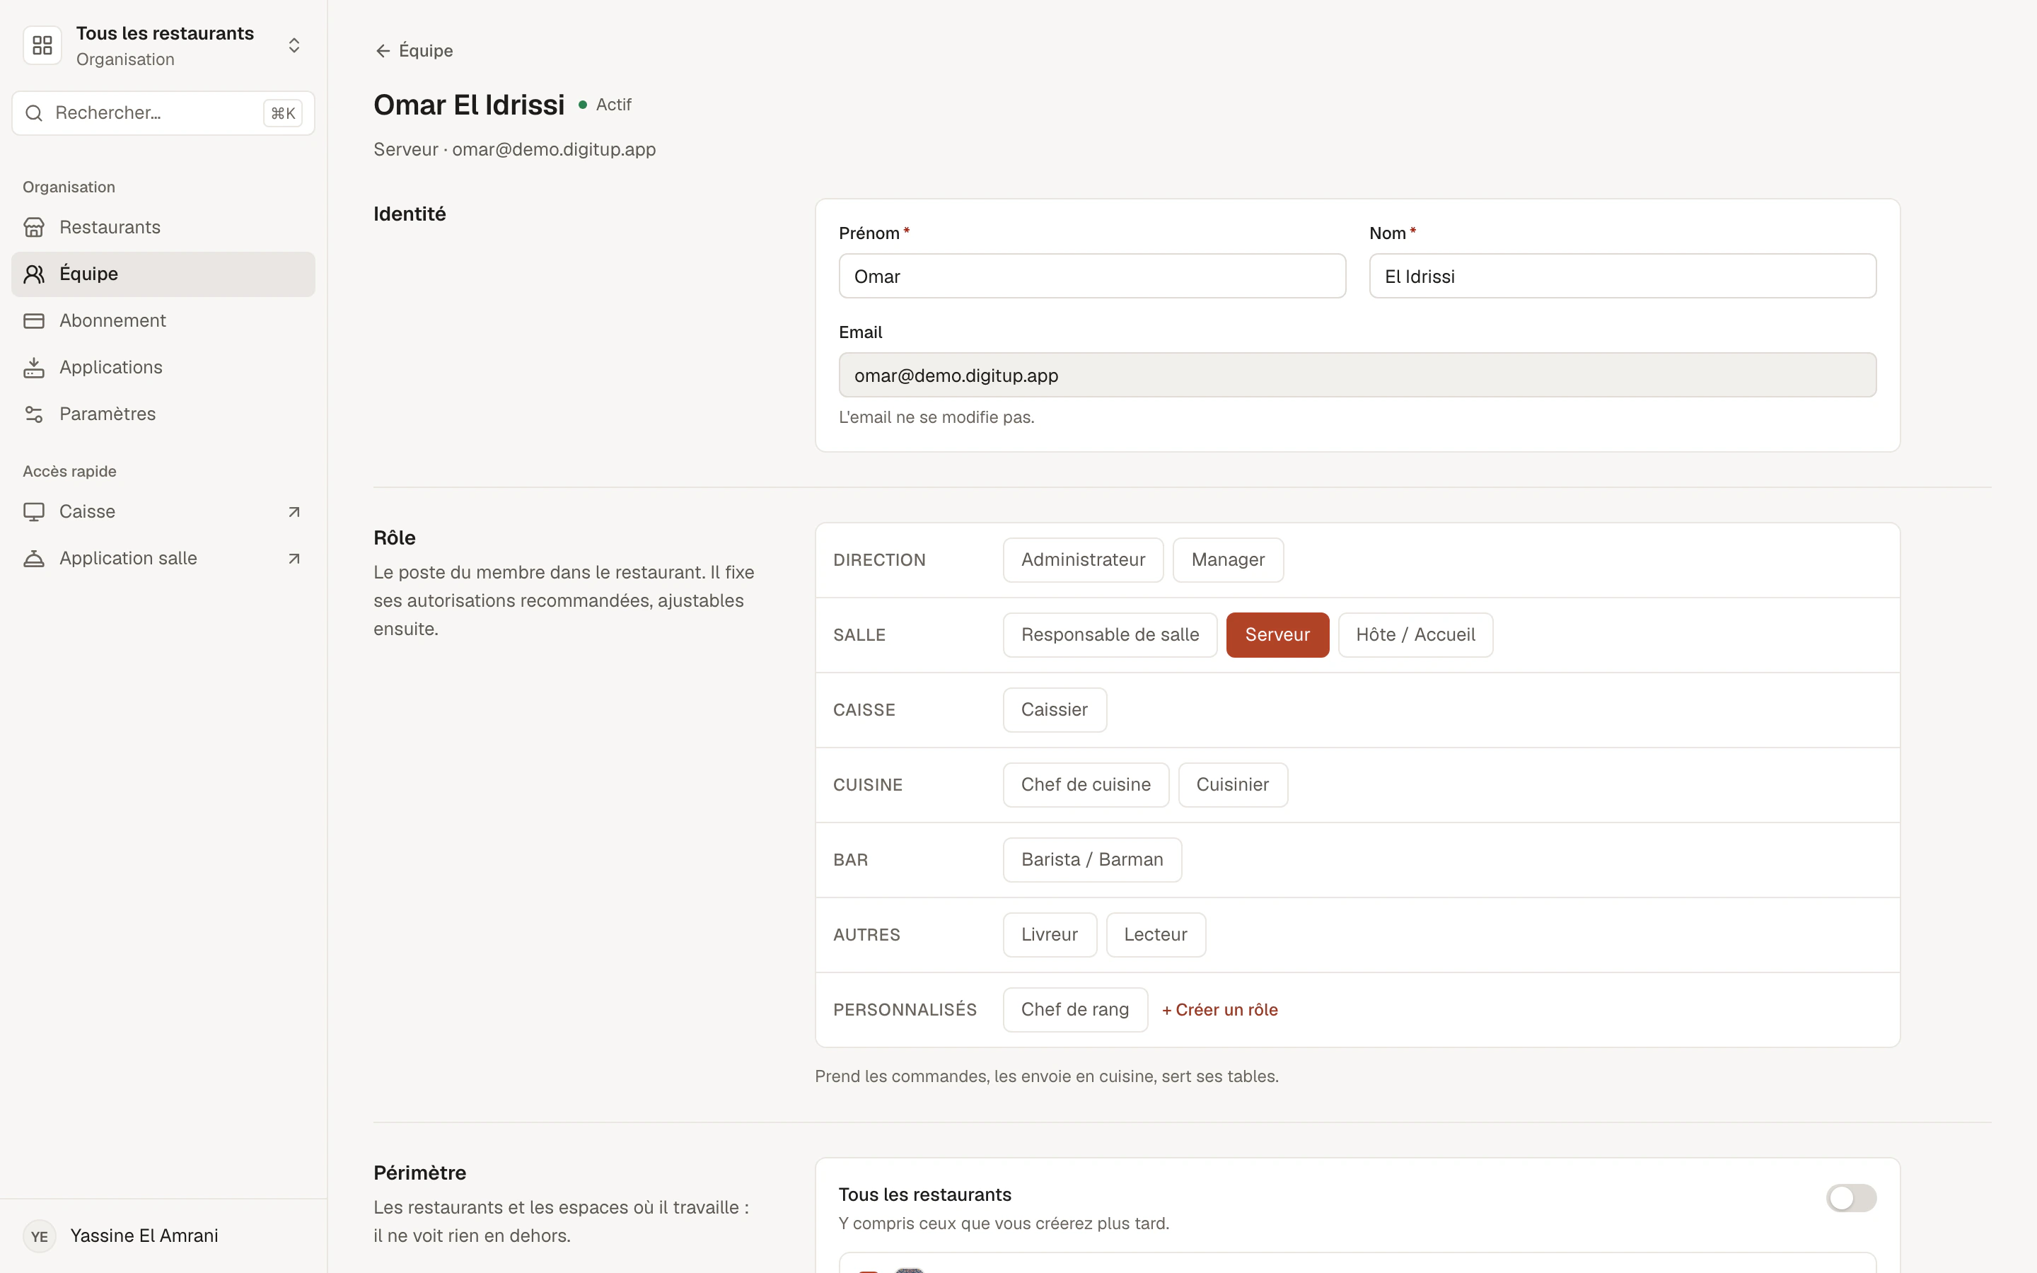Click the ⌘K shortcut badge
2037x1273 pixels.
coord(283,113)
